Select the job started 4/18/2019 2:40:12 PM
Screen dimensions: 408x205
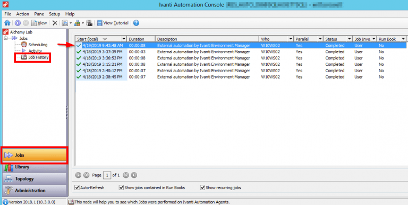(241, 71)
